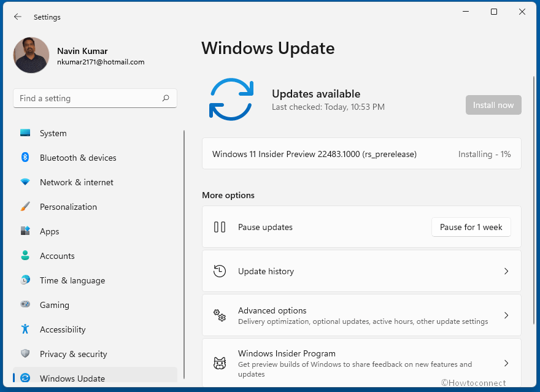Click the sidebar vertical scrollbar

184,255
